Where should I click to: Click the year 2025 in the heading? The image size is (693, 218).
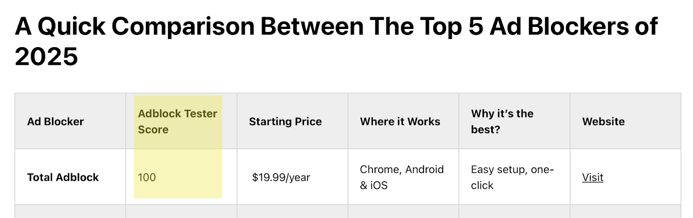coord(46,57)
